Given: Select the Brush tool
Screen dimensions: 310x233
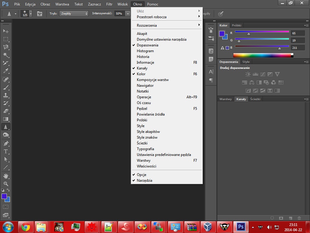Looking at the screenshot, I should coord(6,87).
